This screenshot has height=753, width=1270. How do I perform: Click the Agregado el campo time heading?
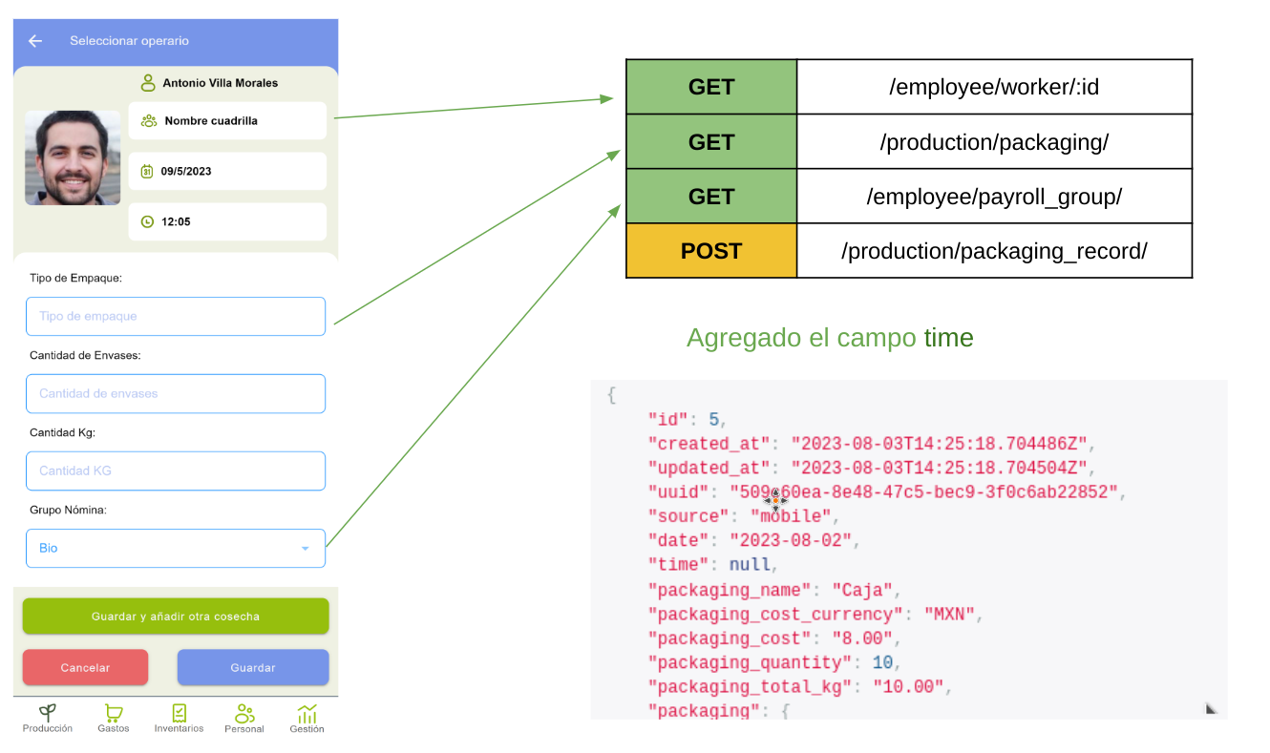tap(830, 338)
